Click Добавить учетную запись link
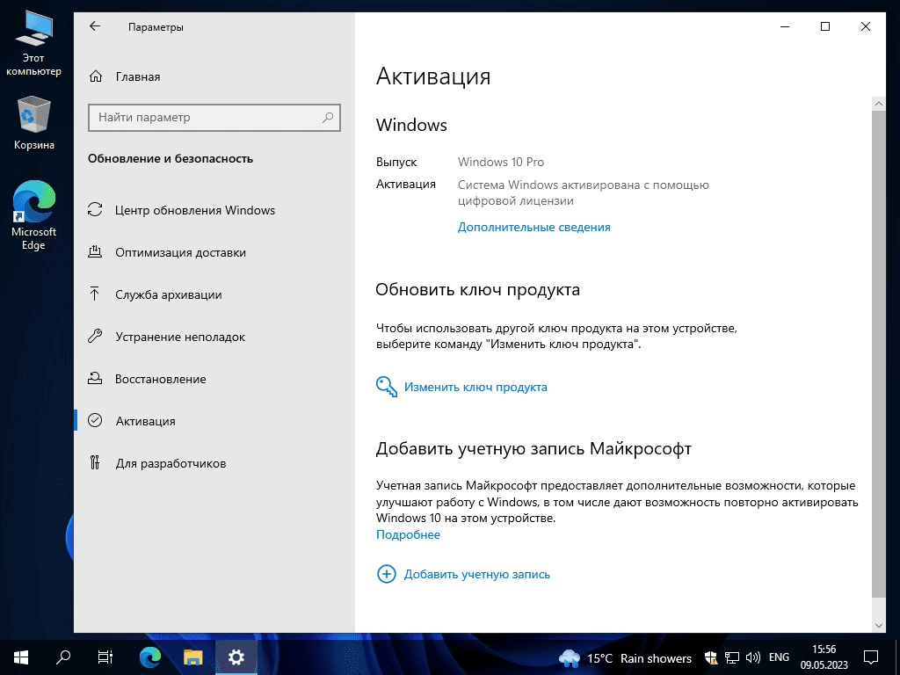Image resolution: width=900 pixels, height=675 pixels. (477, 574)
